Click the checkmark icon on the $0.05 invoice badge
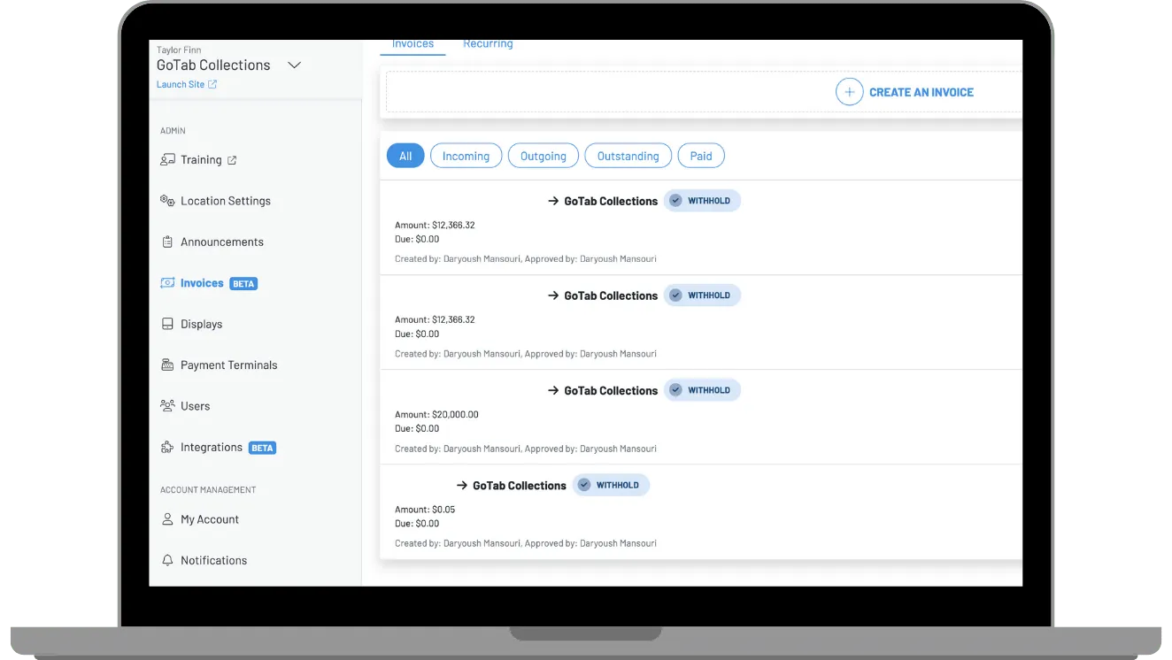This screenshot has height=660, width=1172. (x=584, y=485)
